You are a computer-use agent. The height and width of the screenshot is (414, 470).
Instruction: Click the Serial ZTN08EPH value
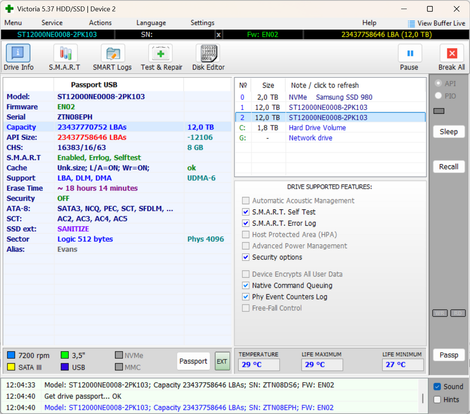(x=75, y=117)
